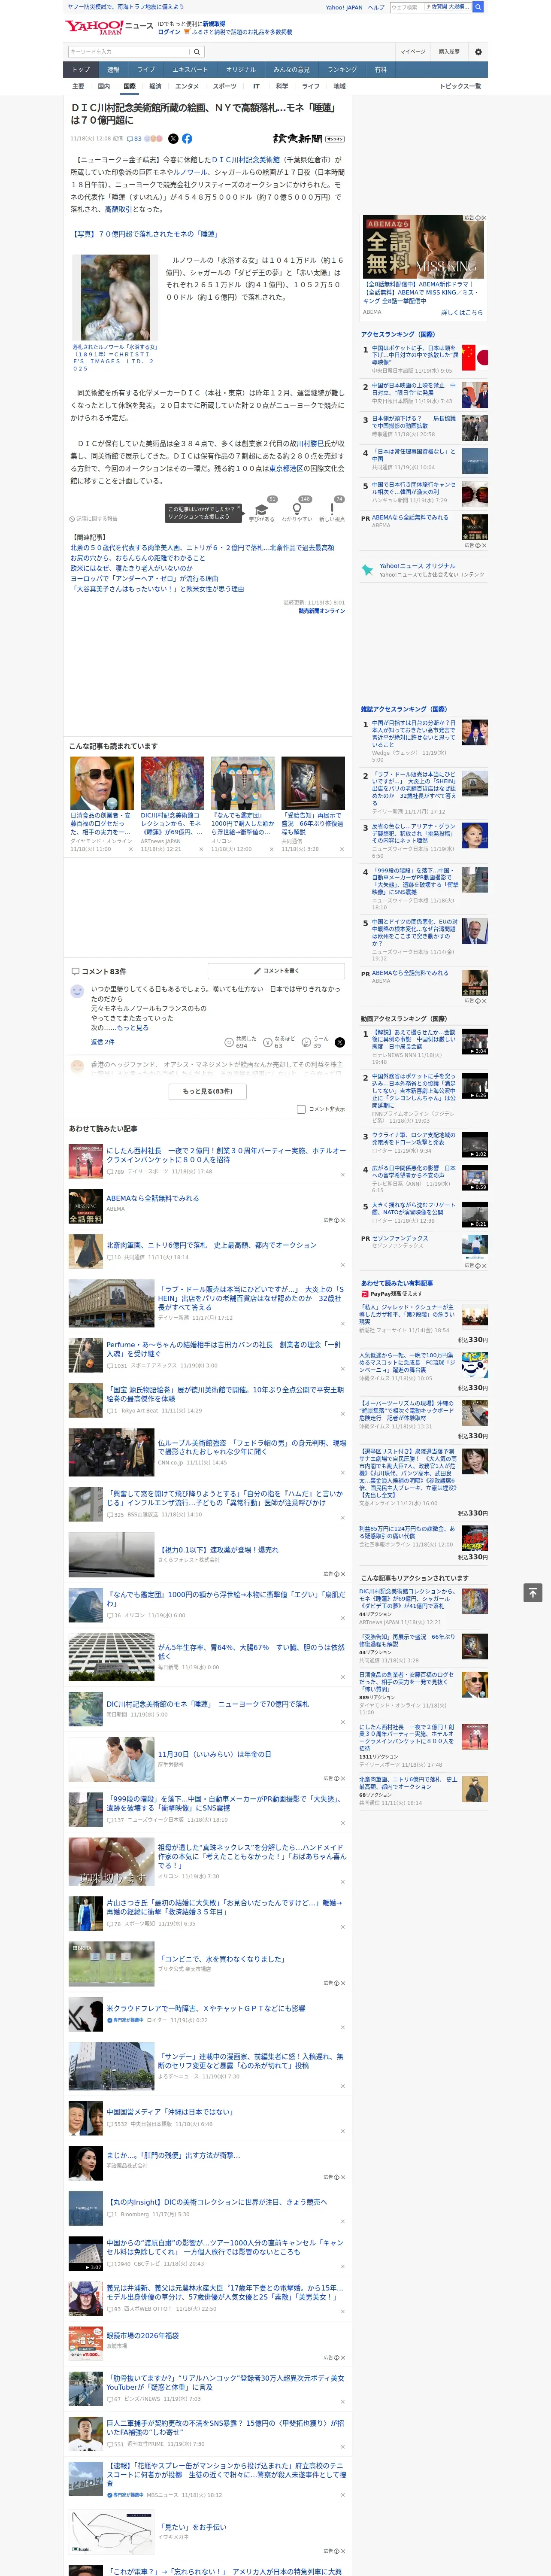Select the トップ navigation tab
551x2576 pixels.
[81, 70]
